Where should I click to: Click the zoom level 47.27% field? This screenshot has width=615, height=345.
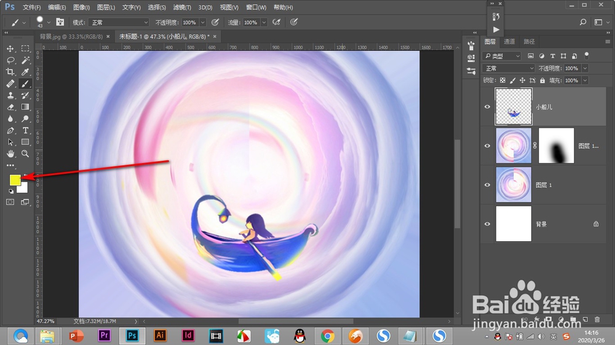coord(46,321)
